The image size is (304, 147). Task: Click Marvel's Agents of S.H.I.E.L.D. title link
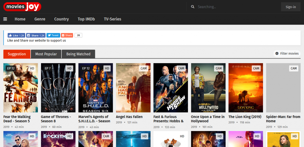94,119
